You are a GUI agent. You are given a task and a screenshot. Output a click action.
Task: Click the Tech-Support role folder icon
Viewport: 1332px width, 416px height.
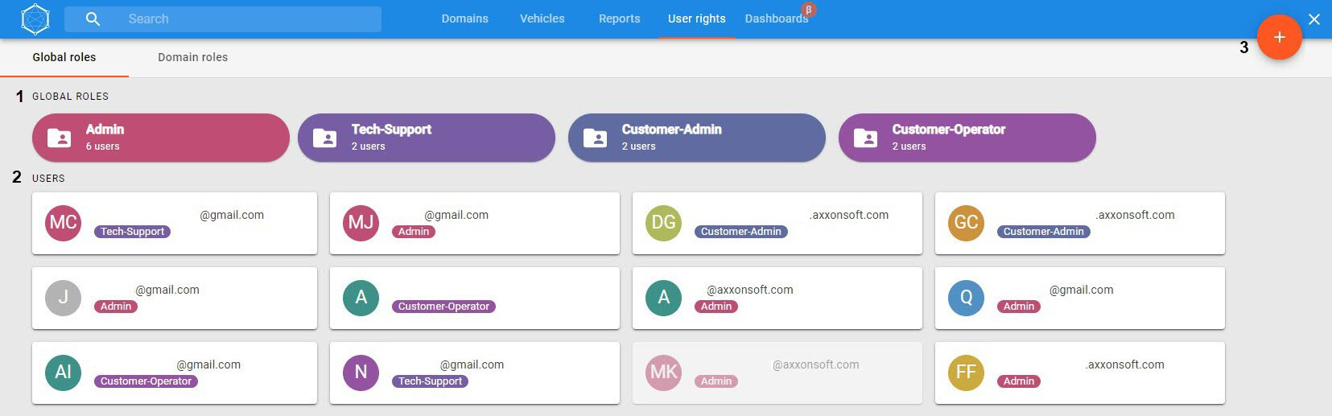pyautogui.click(x=324, y=138)
